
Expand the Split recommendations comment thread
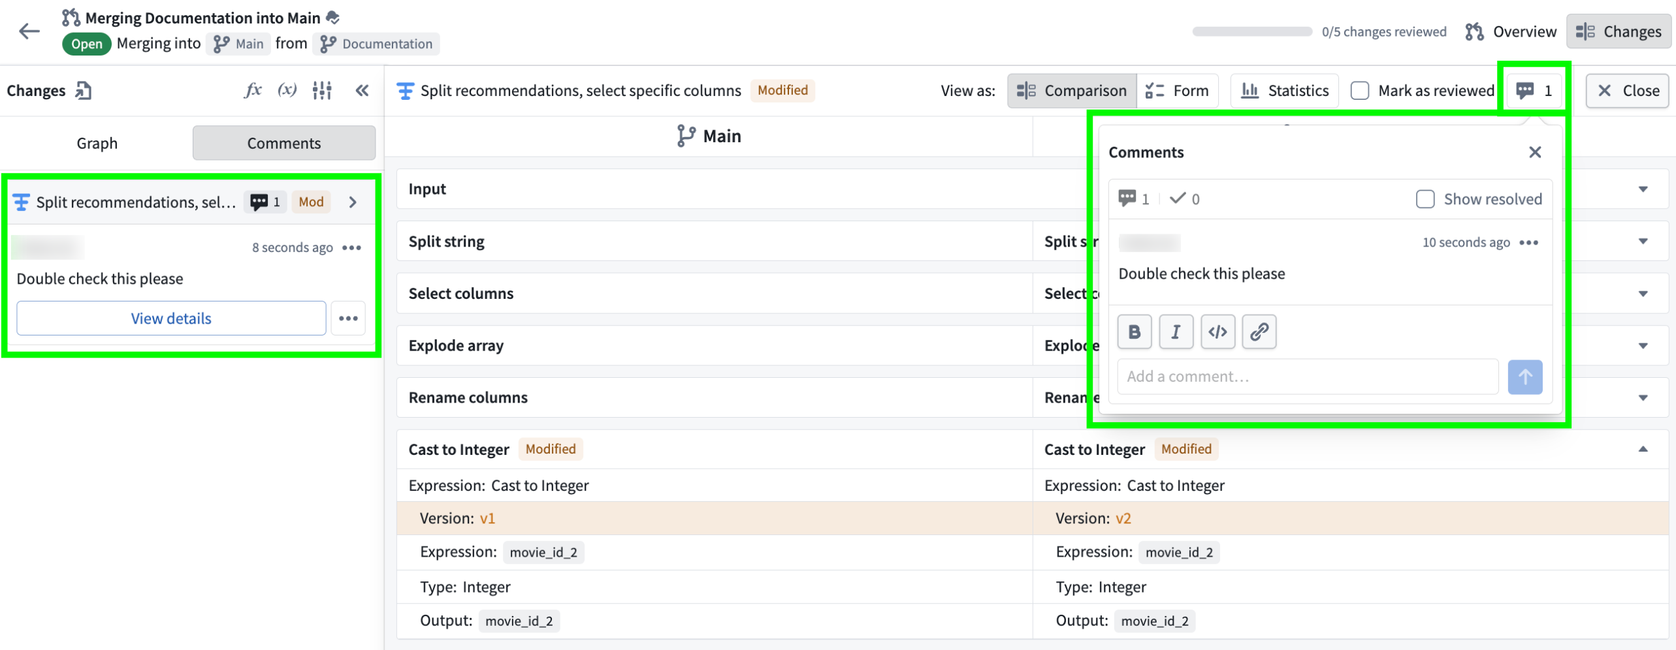click(353, 202)
